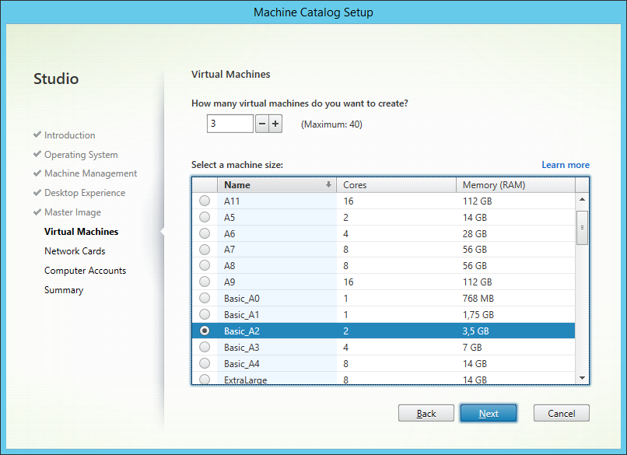Go to the Introduction step
Screen dimensions: 627x455
click(69, 135)
